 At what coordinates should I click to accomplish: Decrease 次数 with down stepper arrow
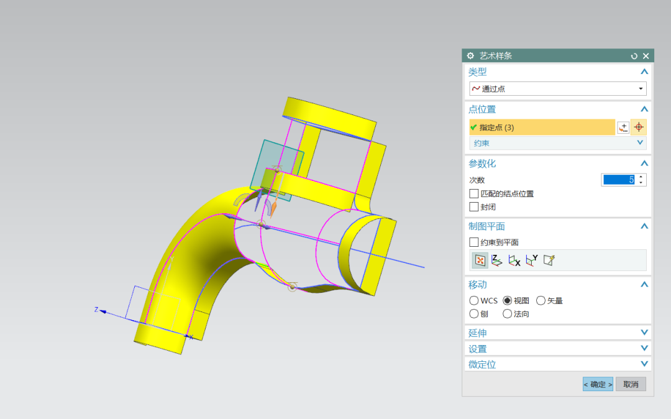[x=641, y=183]
